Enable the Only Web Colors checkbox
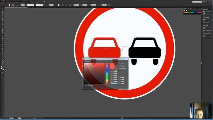 [x=85, y=86]
